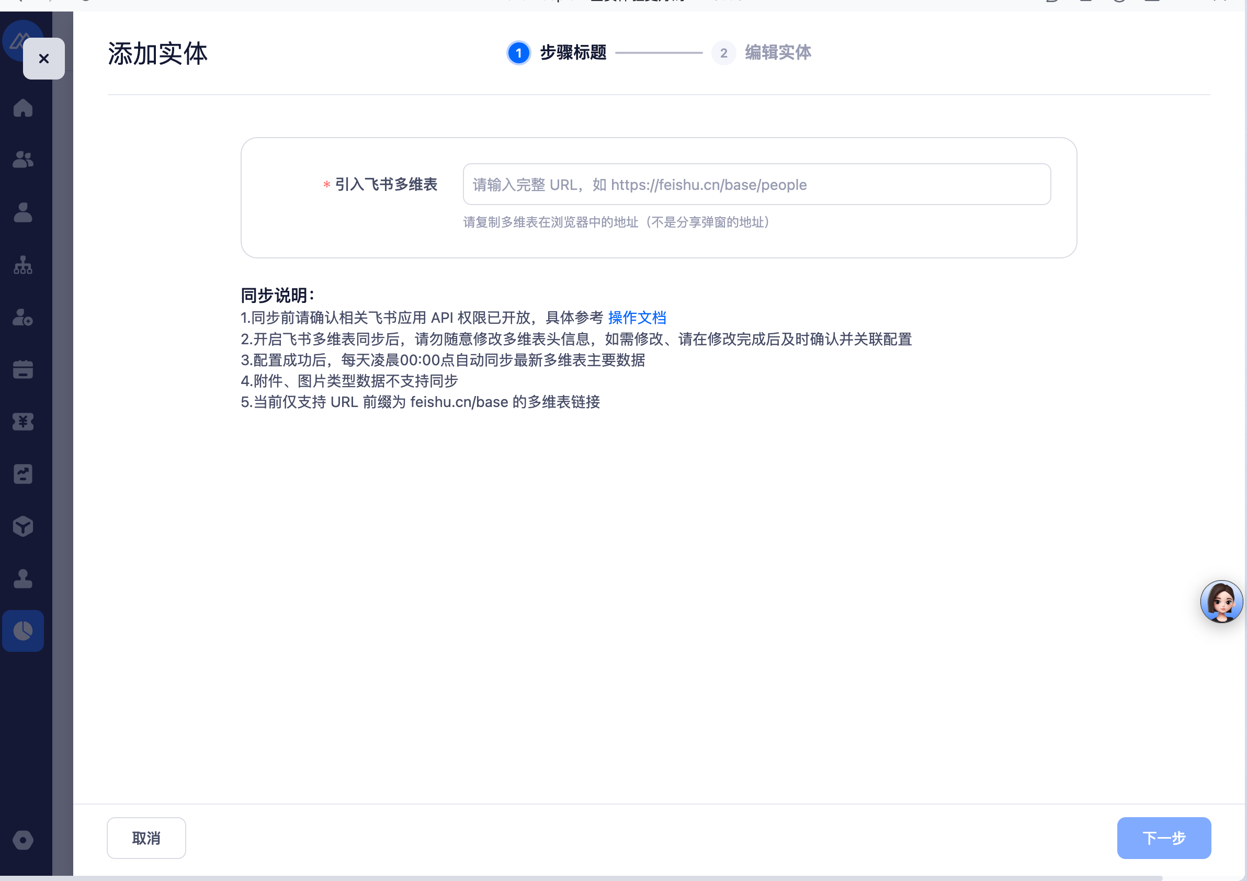The image size is (1247, 881).
Task: Open settings gear icon at sidebar bottom
Action: pyautogui.click(x=23, y=840)
